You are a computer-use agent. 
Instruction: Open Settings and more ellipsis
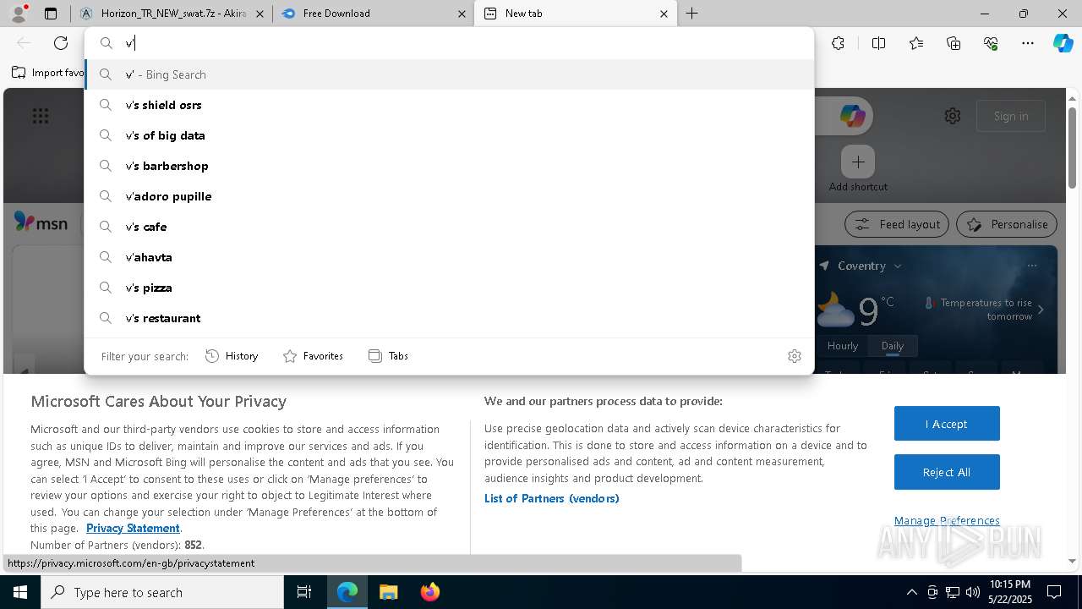pos(1028,43)
